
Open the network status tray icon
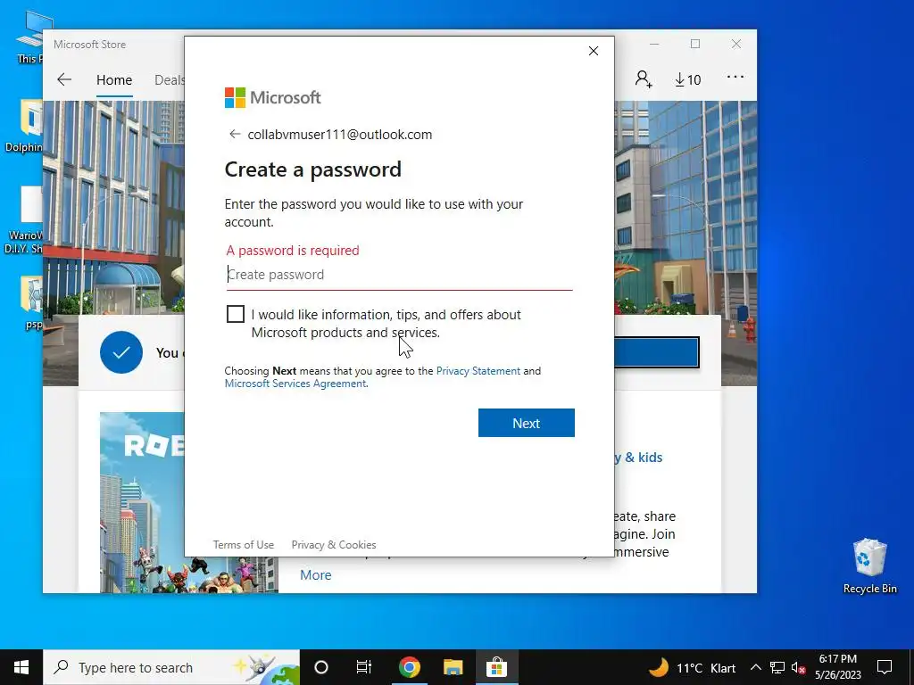(777, 667)
